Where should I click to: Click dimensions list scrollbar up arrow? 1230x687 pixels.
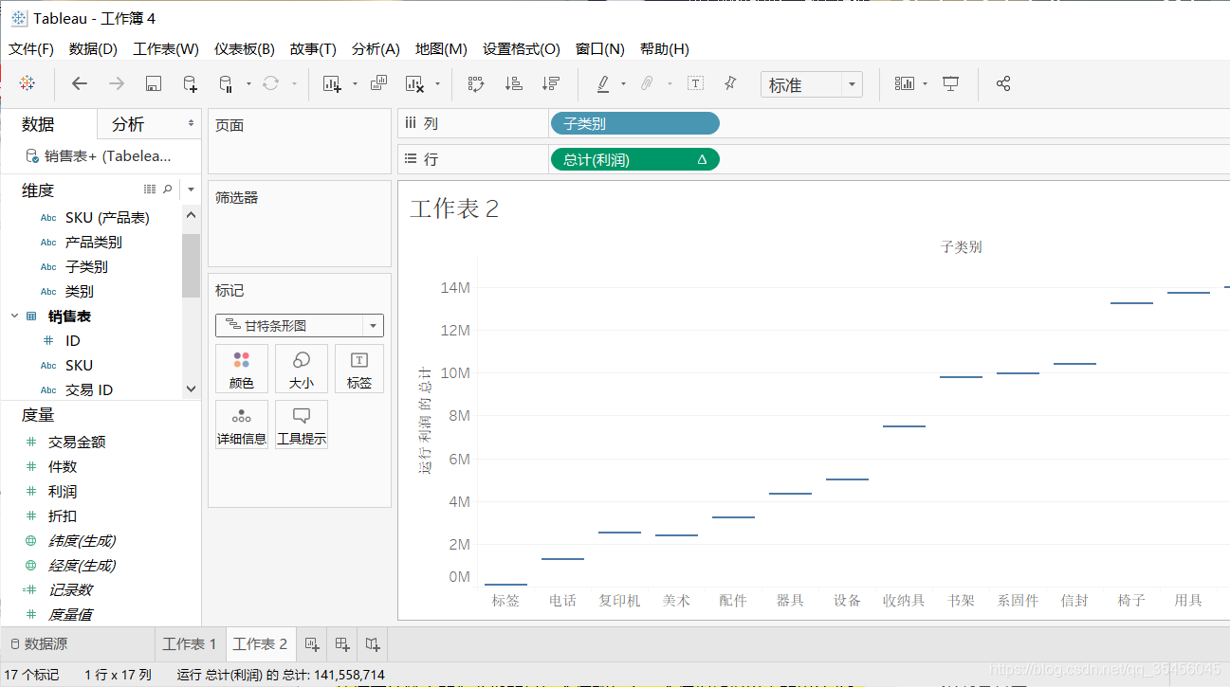click(x=191, y=215)
